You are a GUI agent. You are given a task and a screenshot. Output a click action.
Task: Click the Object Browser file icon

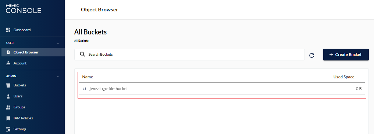coord(8,52)
